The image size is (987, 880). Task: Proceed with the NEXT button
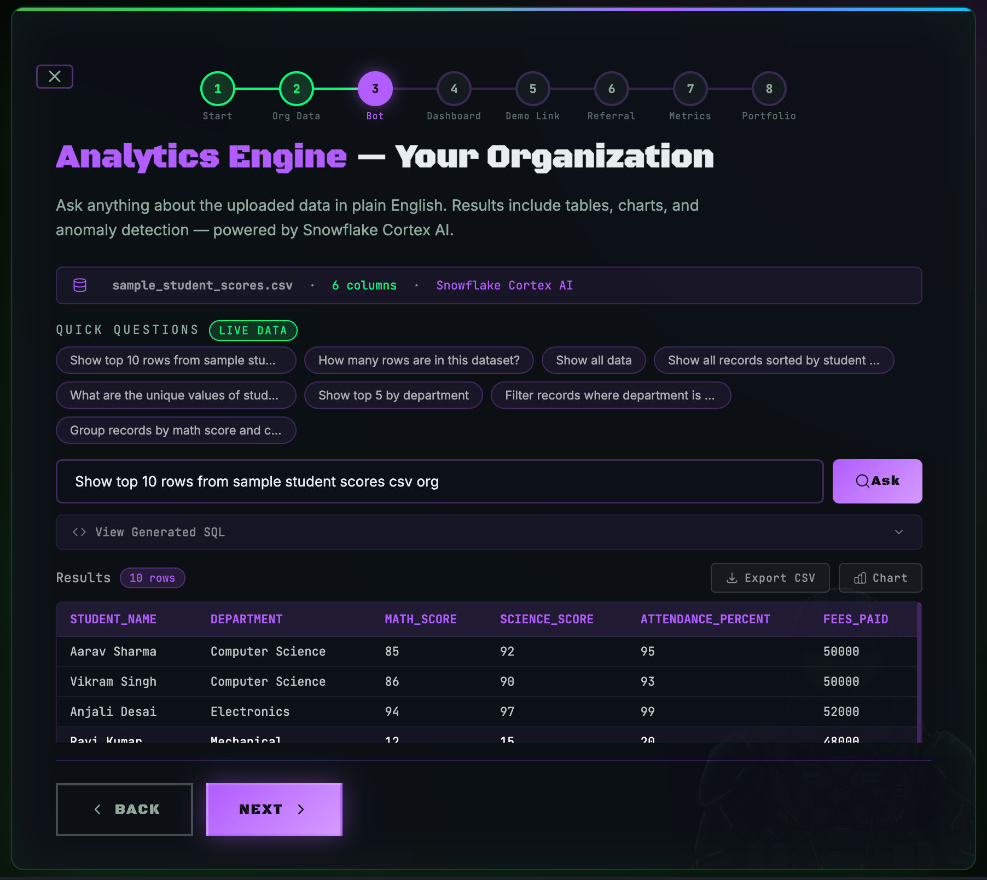point(274,809)
